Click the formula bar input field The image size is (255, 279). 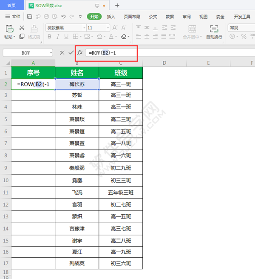click(170, 53)
